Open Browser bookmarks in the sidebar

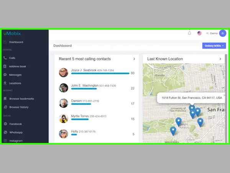(21, 99)
